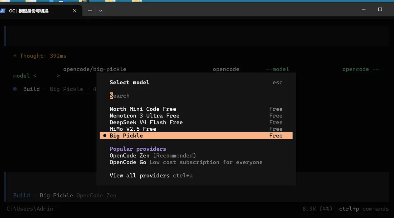394x218 pixels.
Task: Click the Build label in the bottom prompt
Action: [22, 195]
